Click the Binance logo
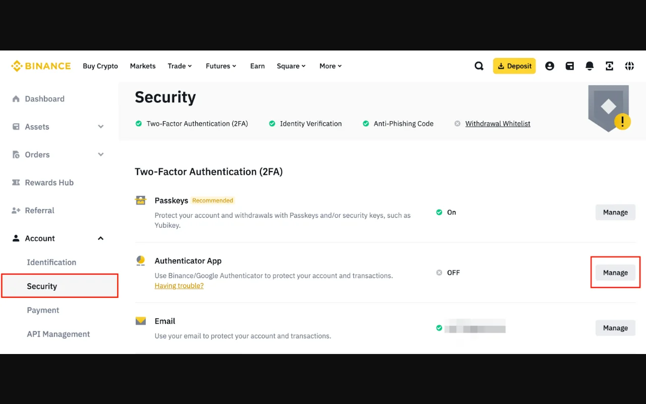The width and height of the screenshot is (646, 404). coord(41,66)
